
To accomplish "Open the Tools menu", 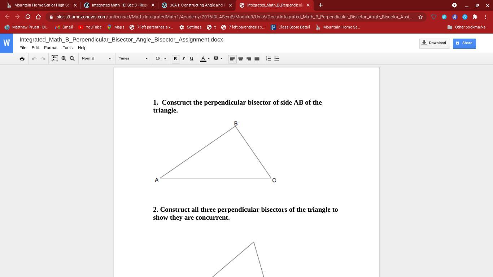I will click(67, 48).
